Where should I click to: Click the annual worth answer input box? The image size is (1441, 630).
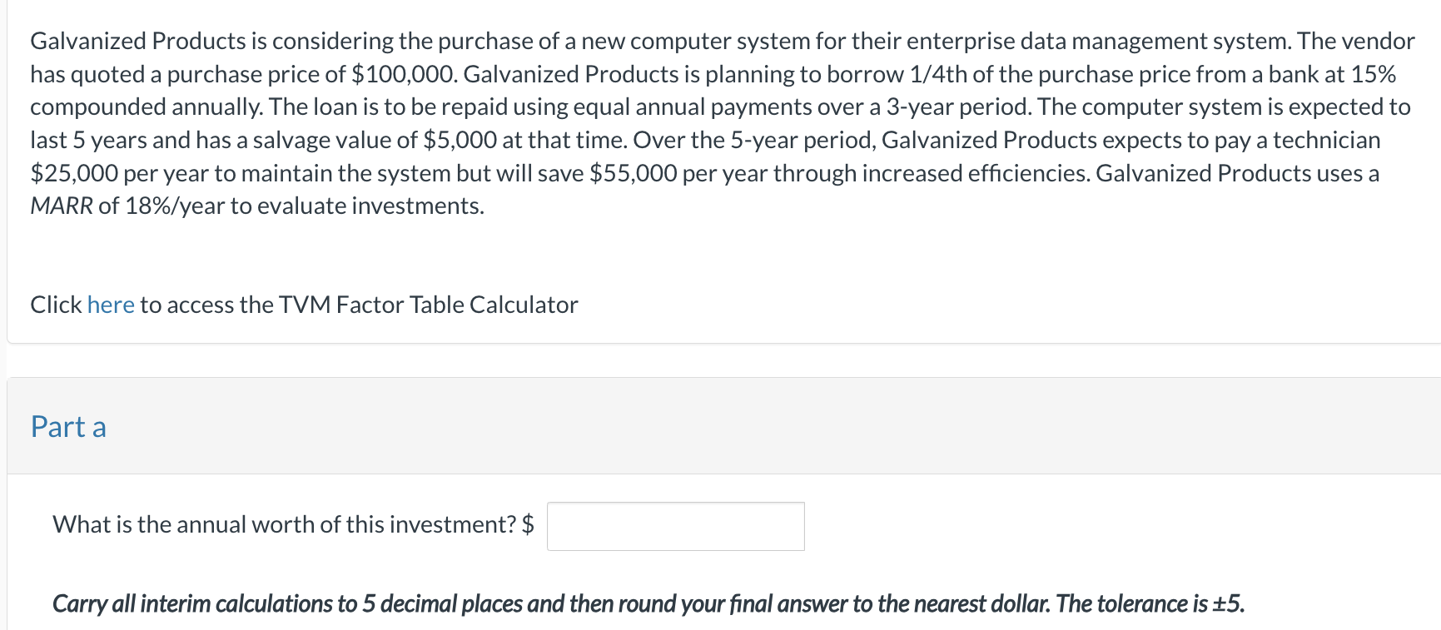675,526
